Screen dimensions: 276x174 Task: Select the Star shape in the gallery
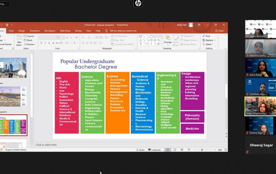click(x=159, y=44)
